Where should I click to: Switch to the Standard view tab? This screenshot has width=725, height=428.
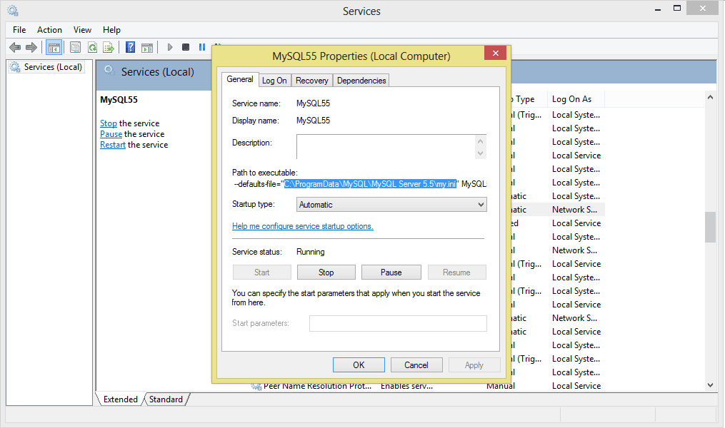coord(166,399)
